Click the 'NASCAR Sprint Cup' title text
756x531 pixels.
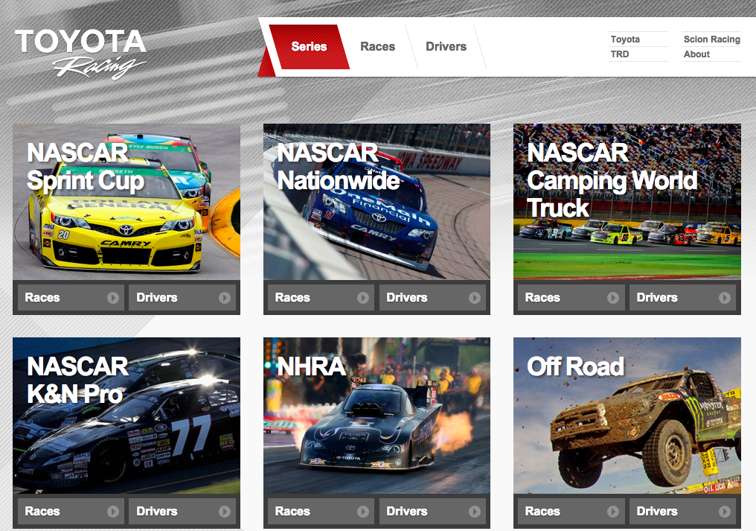click(x=86, y=167)
